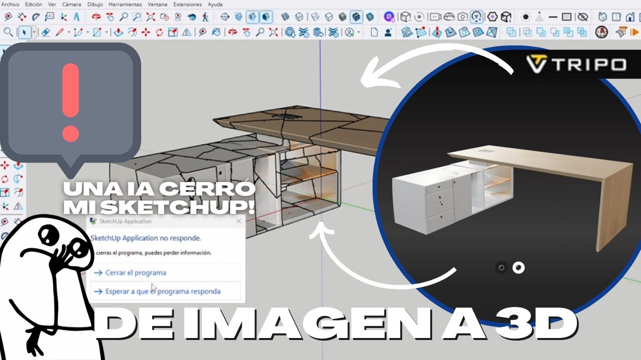Image resolution: width=641 pixels, height=360 pixels.
Task: Close the SketchUp Application dialog
Action: click(238, 221)
